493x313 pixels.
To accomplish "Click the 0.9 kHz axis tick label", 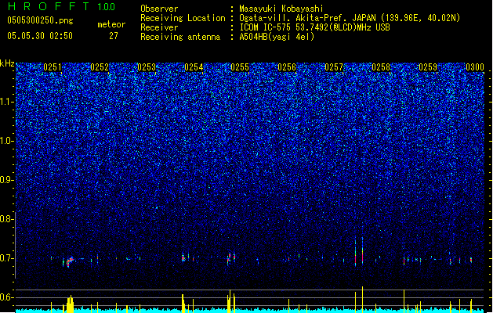I will tap(6, 180).
